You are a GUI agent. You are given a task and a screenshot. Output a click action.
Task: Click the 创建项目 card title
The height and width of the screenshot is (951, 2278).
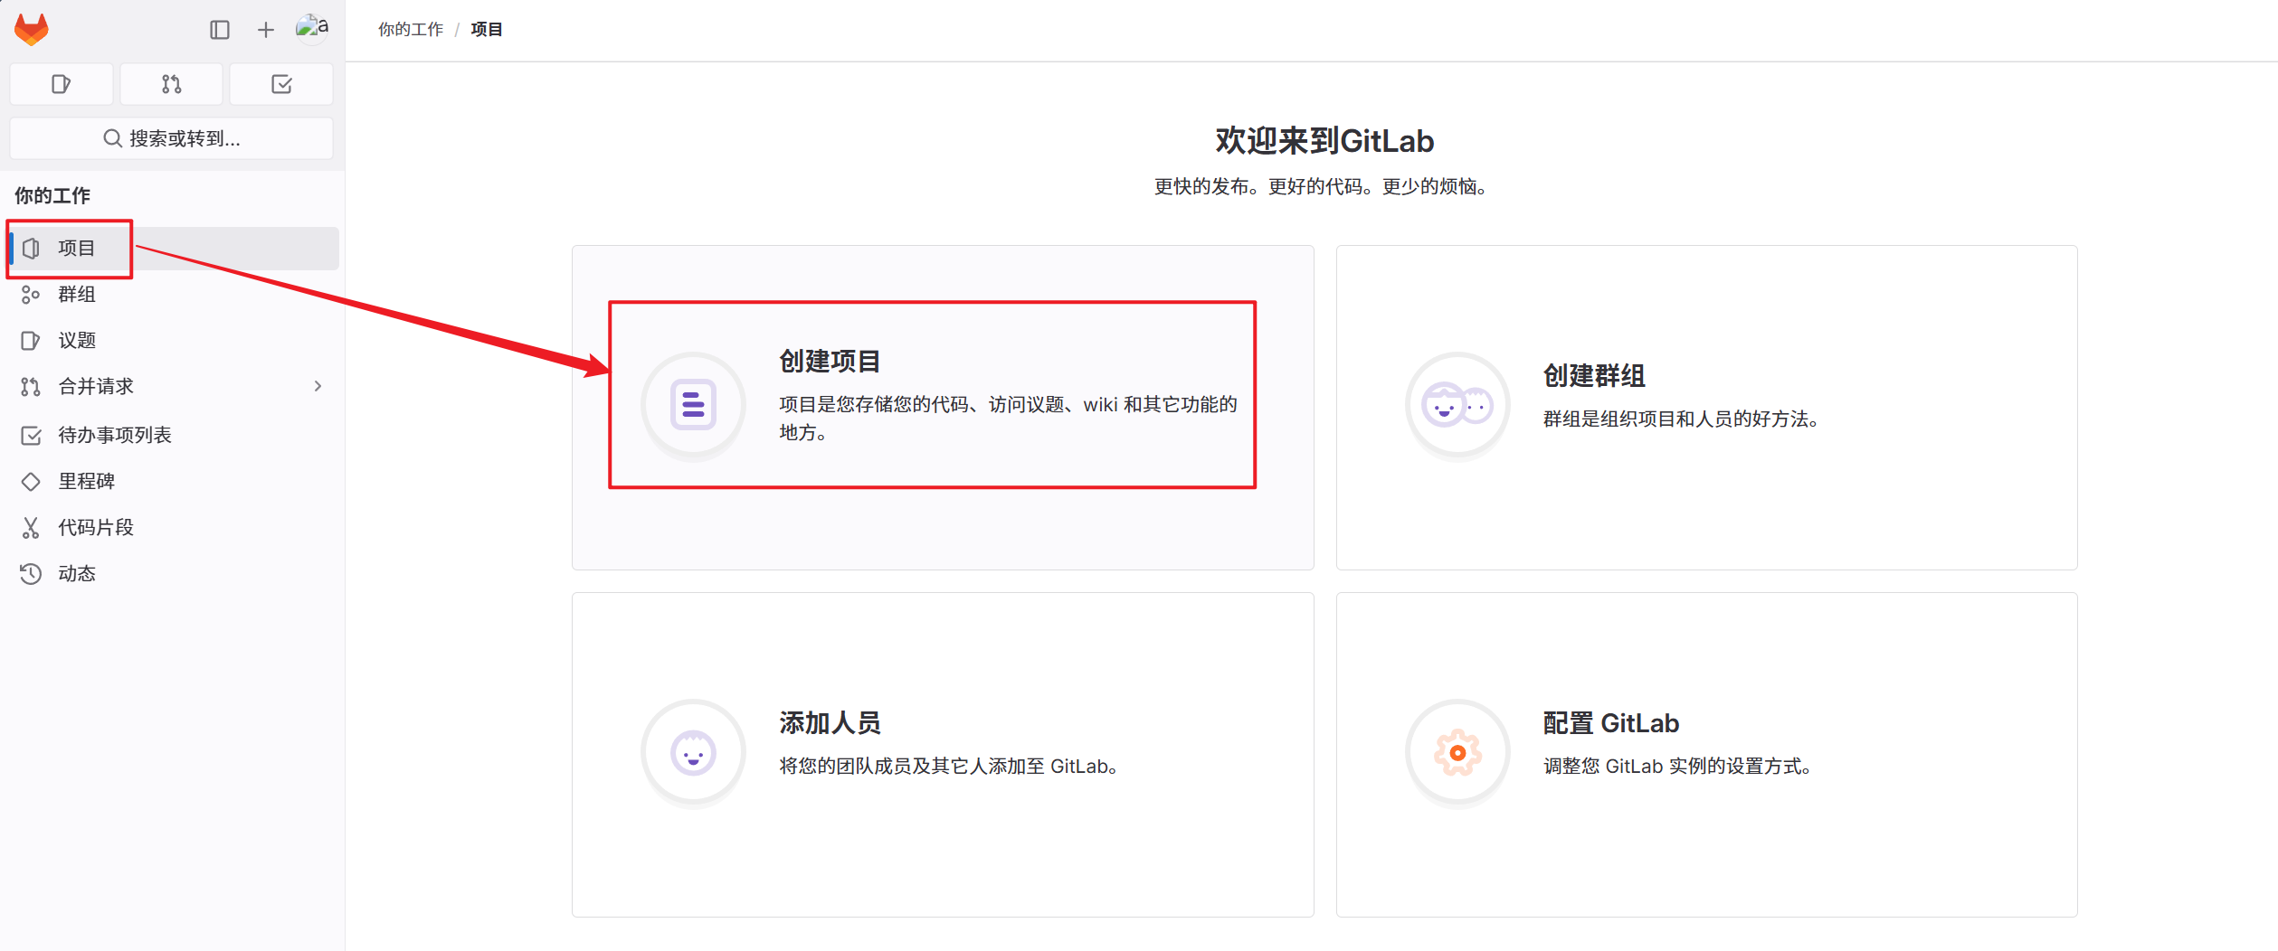point(830,362)
